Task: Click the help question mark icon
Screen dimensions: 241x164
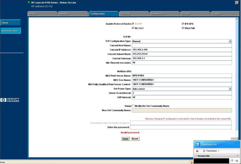Action: click(x=237, y=2)
